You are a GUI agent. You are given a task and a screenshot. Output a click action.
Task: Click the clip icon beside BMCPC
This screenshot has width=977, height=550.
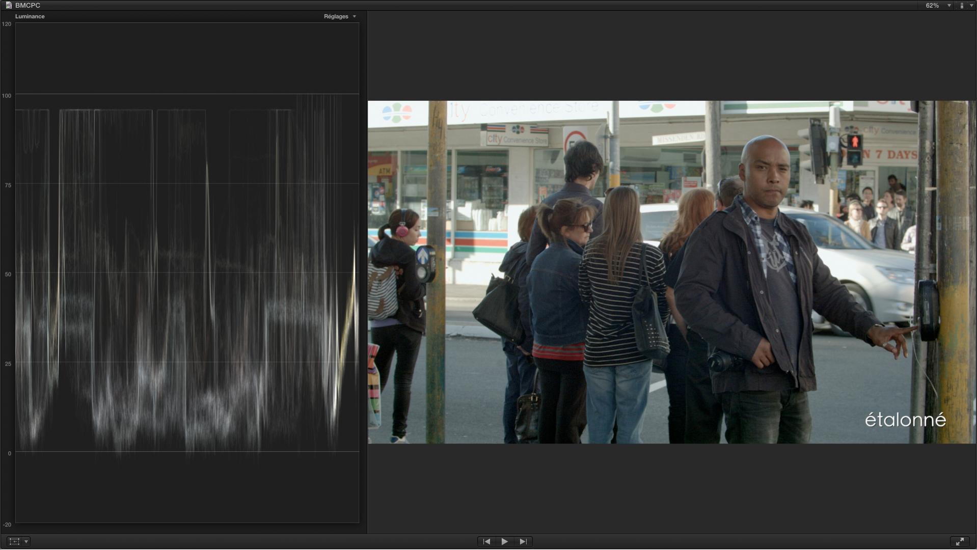pyautogui.click(x=9, y=5)
